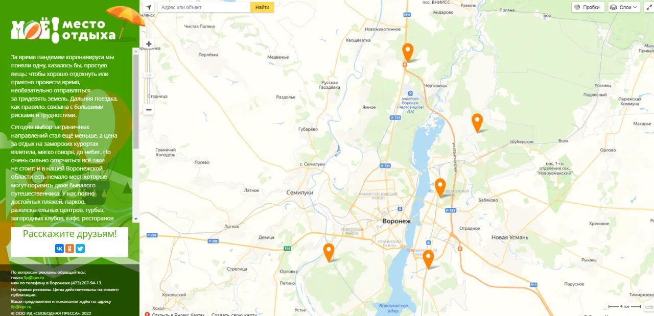Click the Найти search button

tap(262, 7)
